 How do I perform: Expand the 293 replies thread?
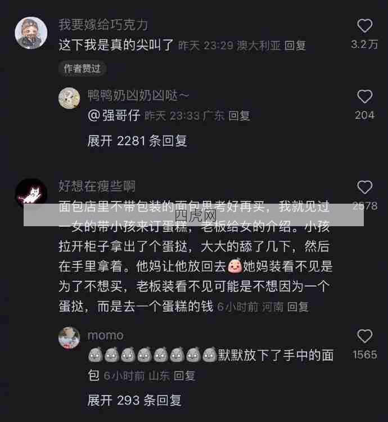[134, 400]
